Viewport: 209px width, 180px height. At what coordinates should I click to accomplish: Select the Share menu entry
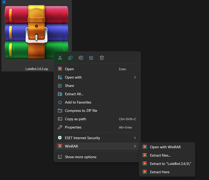tap(97, 86)
